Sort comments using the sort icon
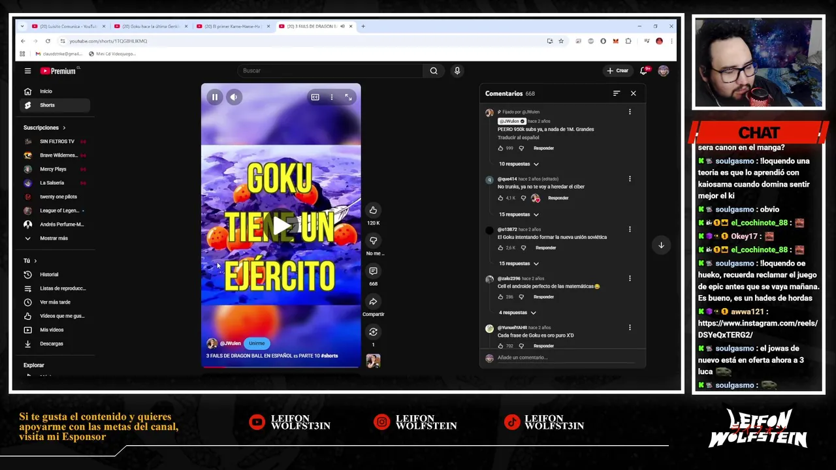Image resolution: width=836 pixels, height=470 pixels. [616, 93]
